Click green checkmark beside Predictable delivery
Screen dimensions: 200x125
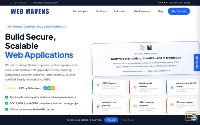6,97
